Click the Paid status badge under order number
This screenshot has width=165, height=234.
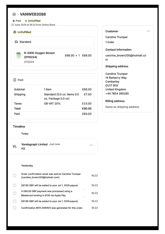(17, 21)
